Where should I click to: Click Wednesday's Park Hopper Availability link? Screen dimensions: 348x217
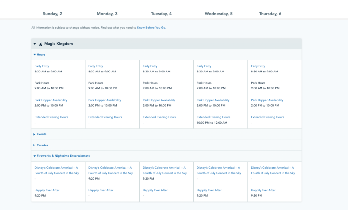pos(213,100)
